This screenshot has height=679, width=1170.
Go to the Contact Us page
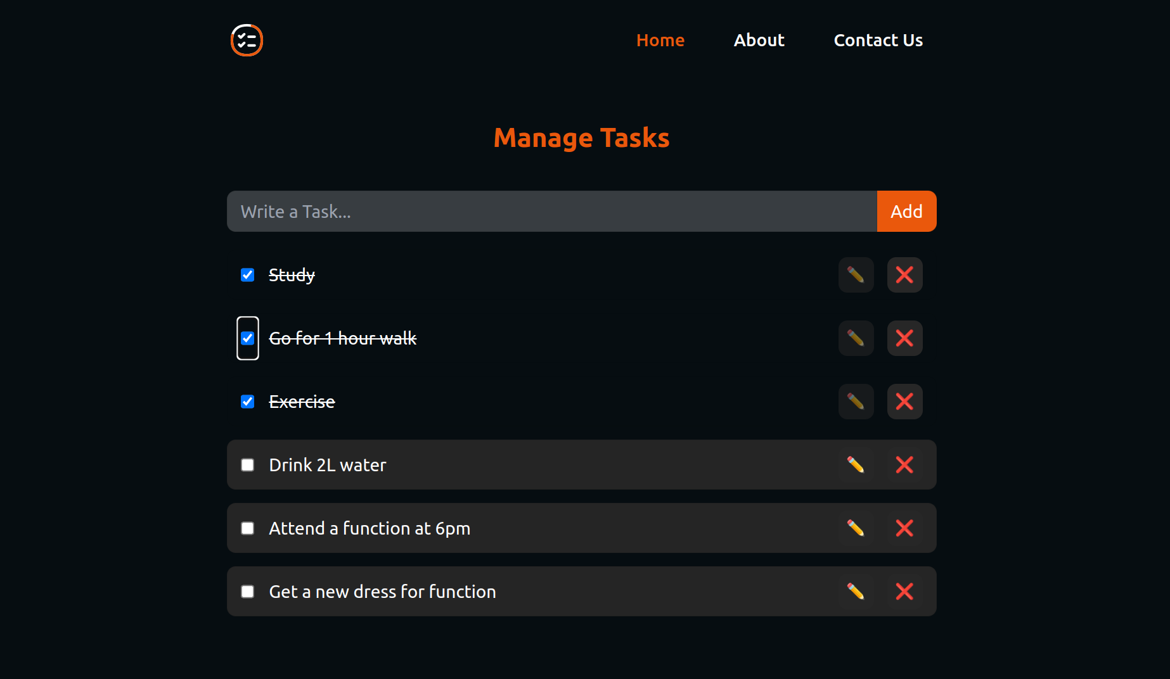(x=878, y=40)
